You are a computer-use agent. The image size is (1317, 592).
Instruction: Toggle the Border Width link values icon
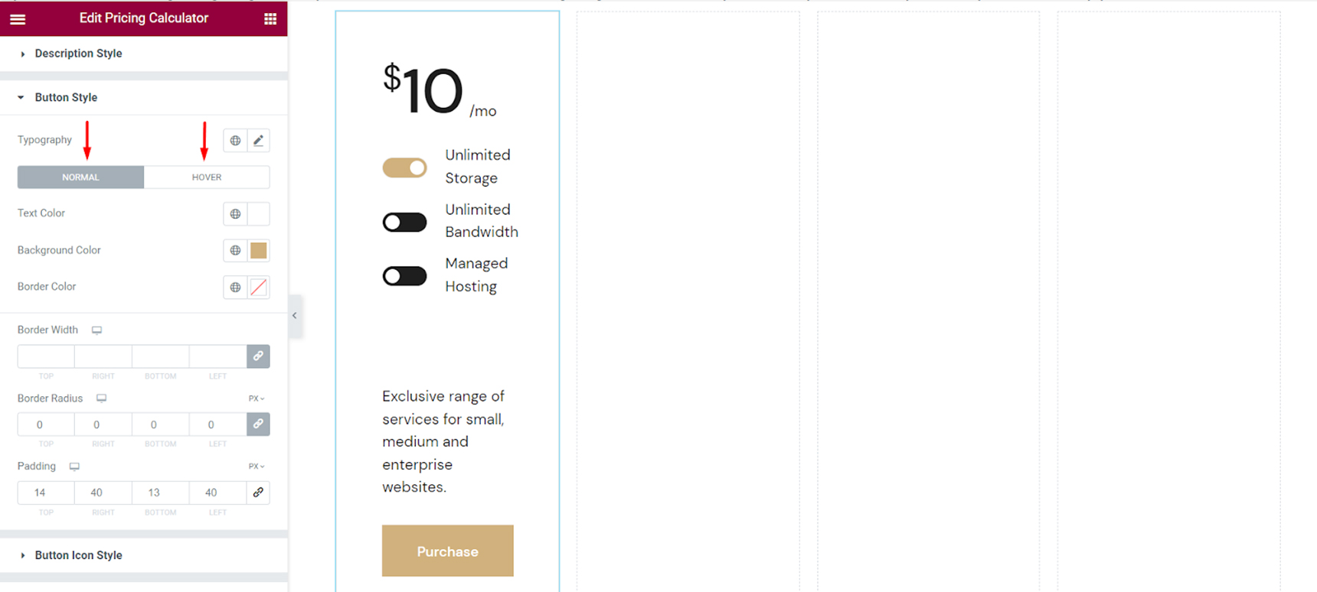click(x=258, y=356)
